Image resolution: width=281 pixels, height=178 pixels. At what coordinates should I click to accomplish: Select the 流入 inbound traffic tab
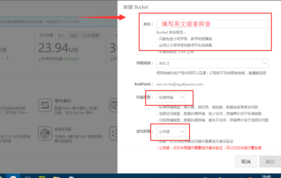(61, 35)
